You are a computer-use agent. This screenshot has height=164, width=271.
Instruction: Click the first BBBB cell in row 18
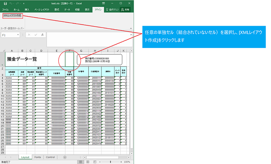[x=12, y=120]
